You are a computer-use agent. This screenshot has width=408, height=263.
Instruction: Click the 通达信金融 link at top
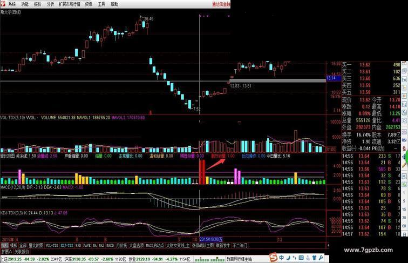tap(221, 4)
